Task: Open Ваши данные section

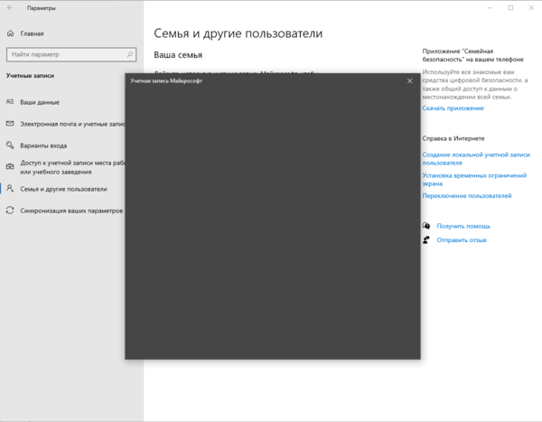Action: pos(40,102)
